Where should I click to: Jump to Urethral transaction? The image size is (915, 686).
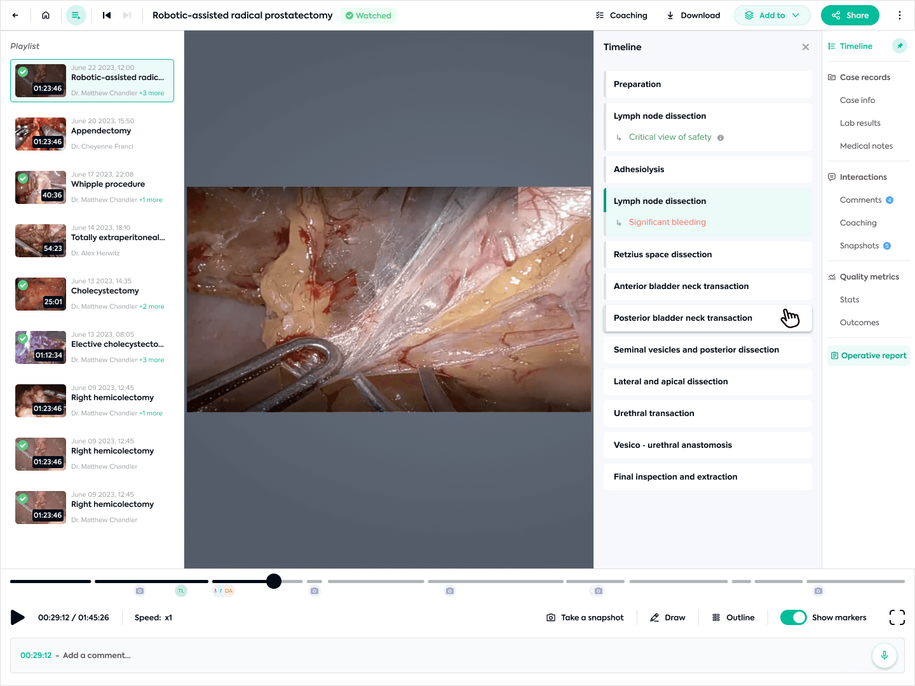pyautogui.click(x=708, y=414)
